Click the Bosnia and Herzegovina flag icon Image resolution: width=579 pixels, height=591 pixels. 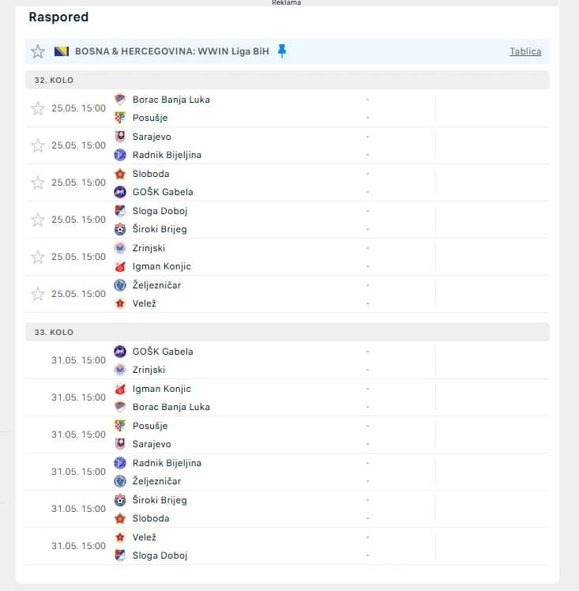click(x=61, y=51)
